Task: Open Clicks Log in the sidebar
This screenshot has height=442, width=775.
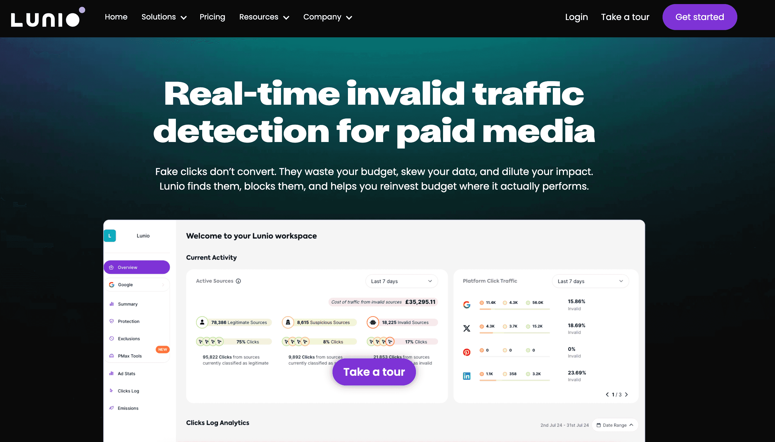Action: tap(128, 391)
